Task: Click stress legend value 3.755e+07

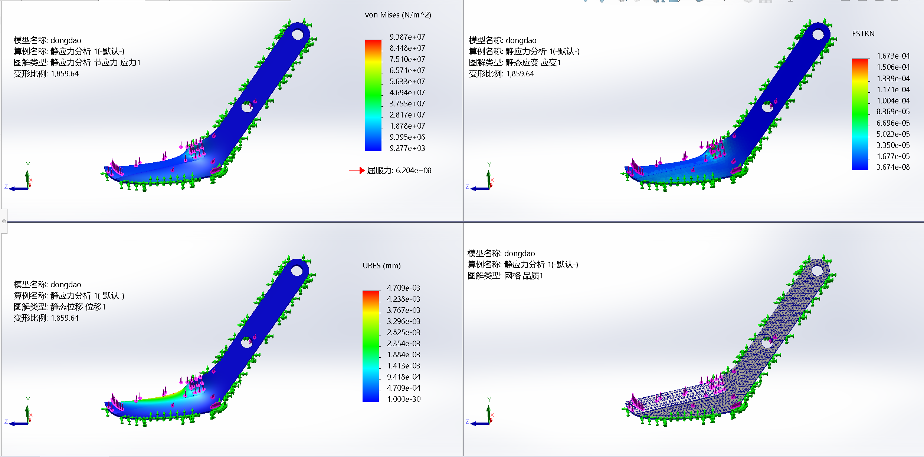Action: (407, 104)
